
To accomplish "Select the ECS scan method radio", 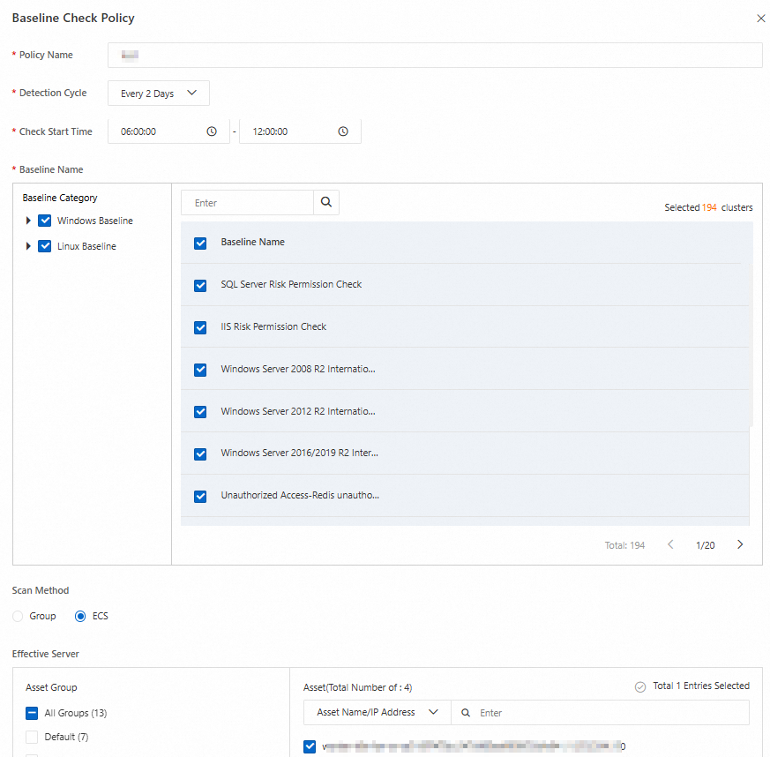I will point(80,616).
